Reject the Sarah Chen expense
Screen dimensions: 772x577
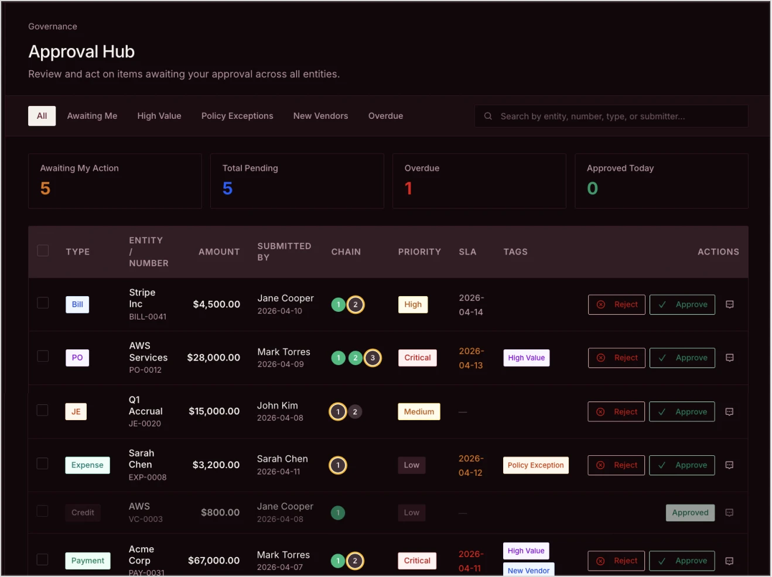616,465
